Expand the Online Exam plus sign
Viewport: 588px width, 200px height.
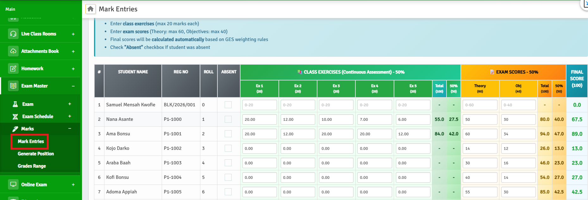73,185
